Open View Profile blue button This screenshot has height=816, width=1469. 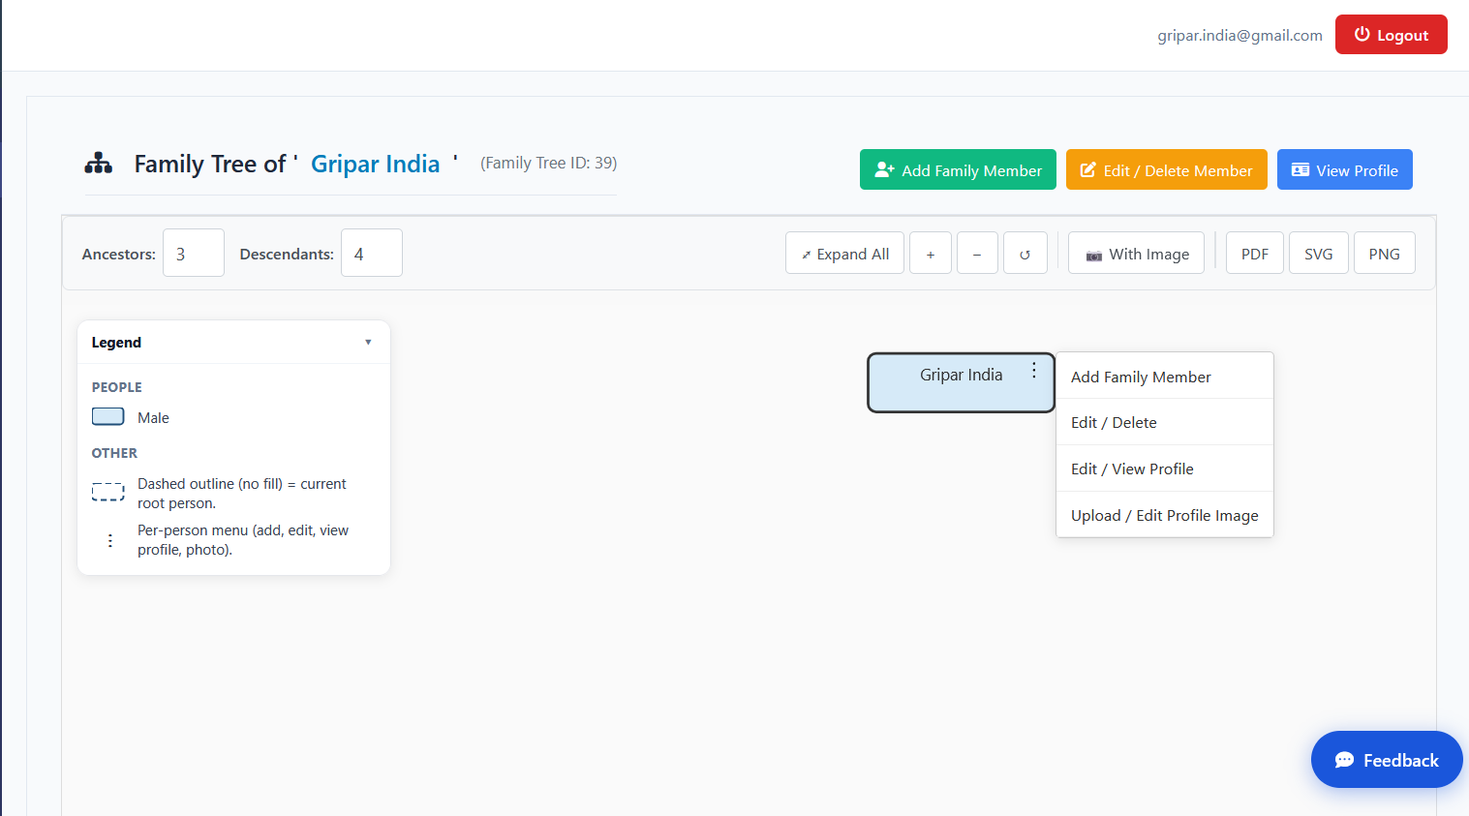click(1345, 169)
